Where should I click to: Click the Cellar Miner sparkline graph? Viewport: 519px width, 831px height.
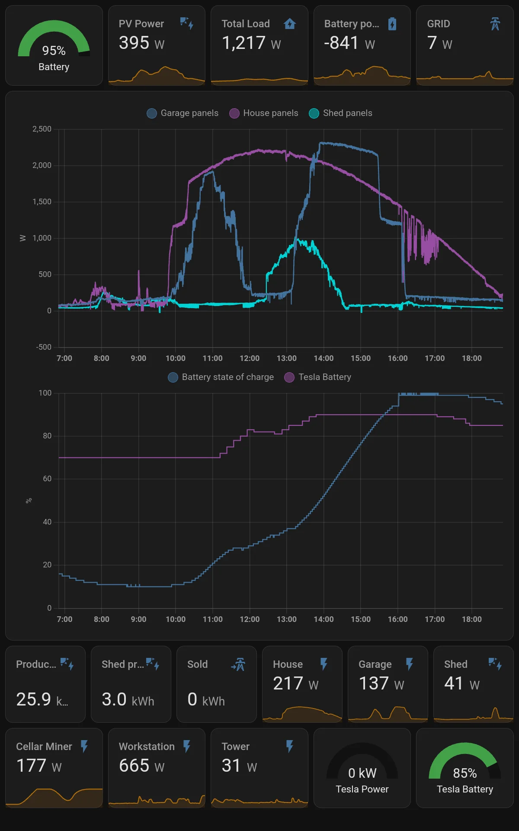click(x=54, y=797)
